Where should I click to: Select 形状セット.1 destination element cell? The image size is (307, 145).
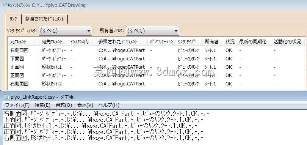[x=52, y=67]
